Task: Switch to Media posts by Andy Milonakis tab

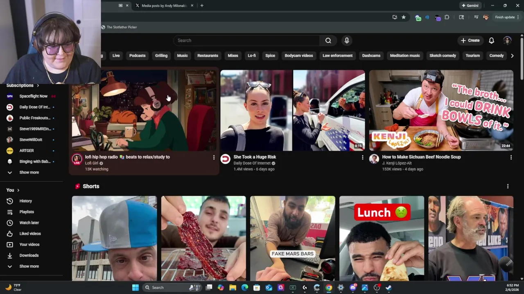Action: pyautogui.click(x=164, y=6)
